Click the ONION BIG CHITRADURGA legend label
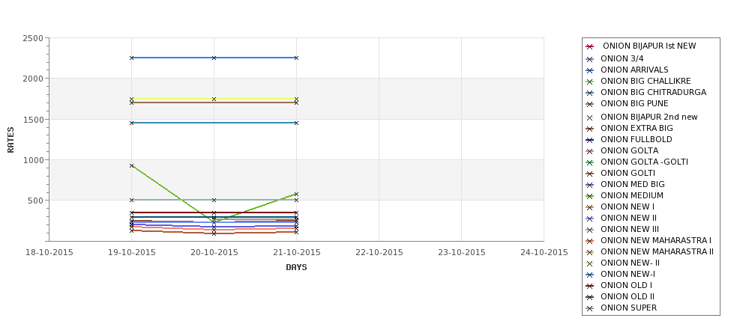 point(653,92)
